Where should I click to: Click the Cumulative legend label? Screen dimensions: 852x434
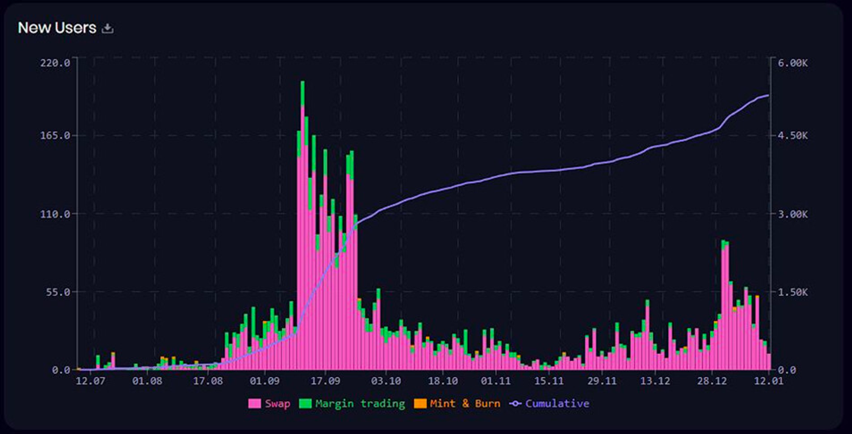coord(557,404)
